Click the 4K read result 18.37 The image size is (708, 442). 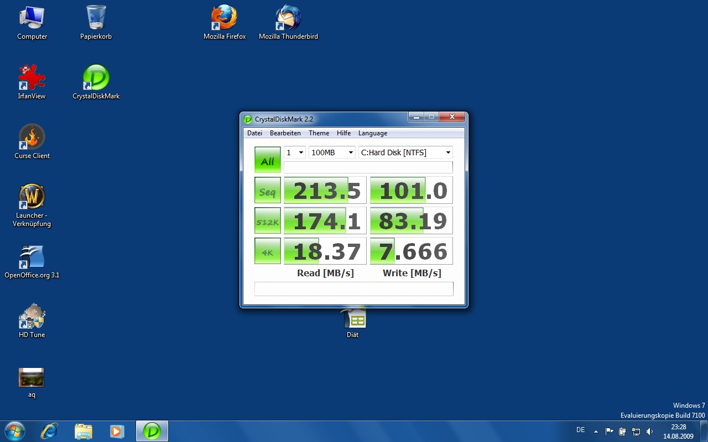coord(325,251)
